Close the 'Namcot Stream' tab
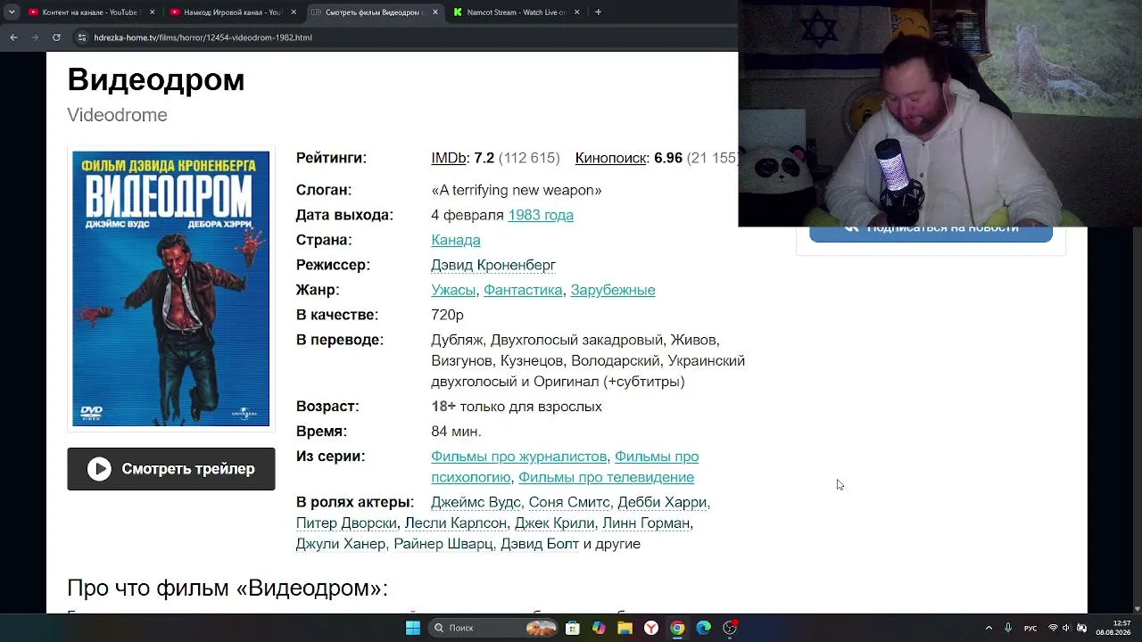The height and width of the screenshot is (642, 1142). click(576, 12)
